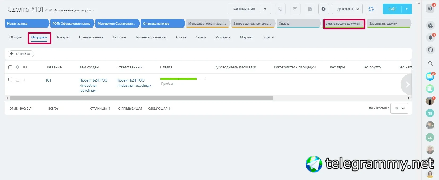Click the scrollbar right arrow

409,98
